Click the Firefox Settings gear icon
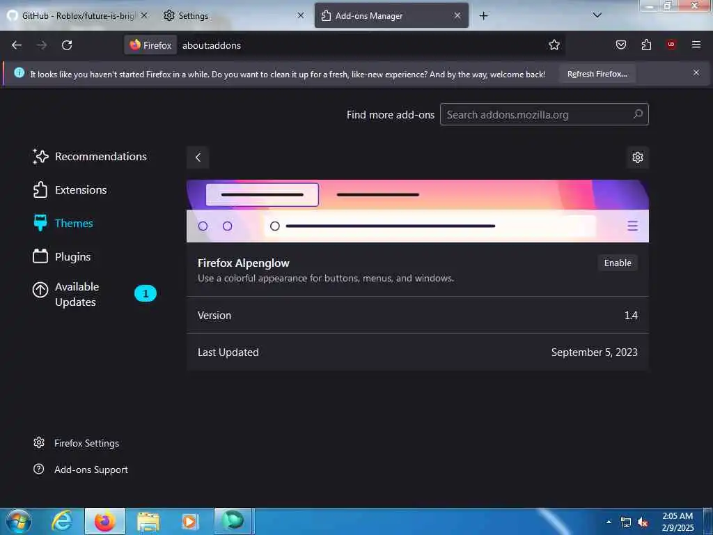The height and width of the screenshot is (535, 713). (39, 442)
